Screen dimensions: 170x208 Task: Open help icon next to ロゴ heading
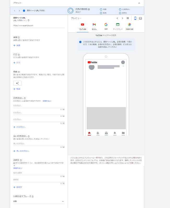pyautogui.click(x=19, y=55)
